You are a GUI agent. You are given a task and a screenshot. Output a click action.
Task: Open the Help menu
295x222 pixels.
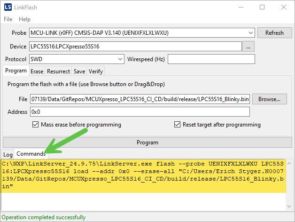[24, 19]
